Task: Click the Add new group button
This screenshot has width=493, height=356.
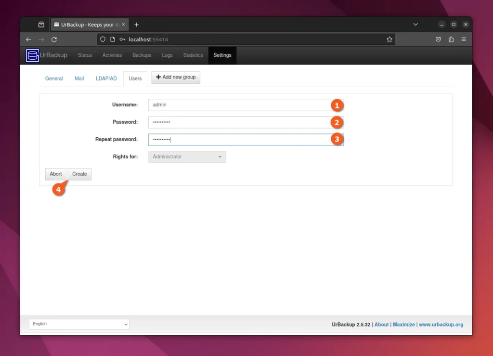Action: (175, 77)
